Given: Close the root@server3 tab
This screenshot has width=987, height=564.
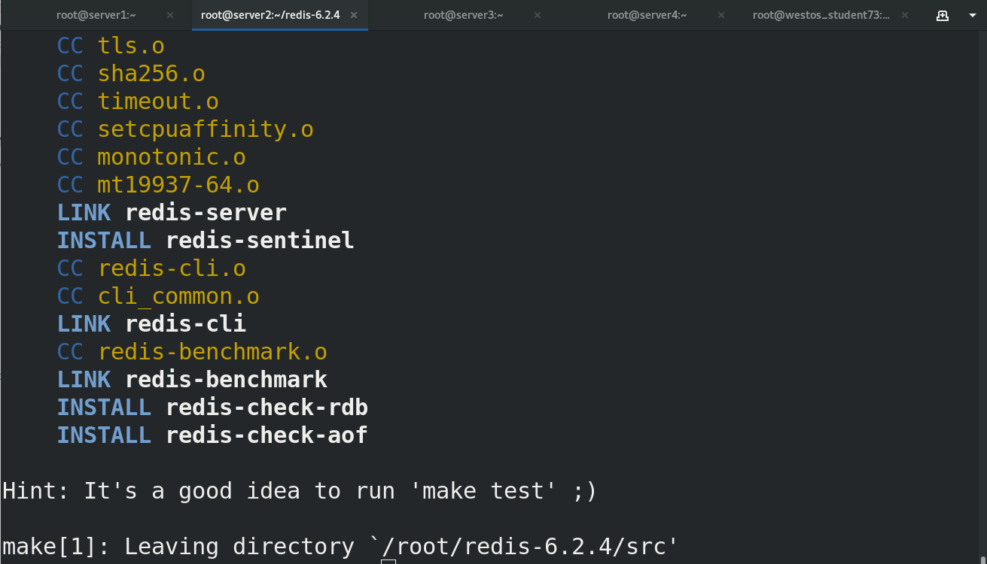Looking at the screenshot, I should click(x=538, y=15).
